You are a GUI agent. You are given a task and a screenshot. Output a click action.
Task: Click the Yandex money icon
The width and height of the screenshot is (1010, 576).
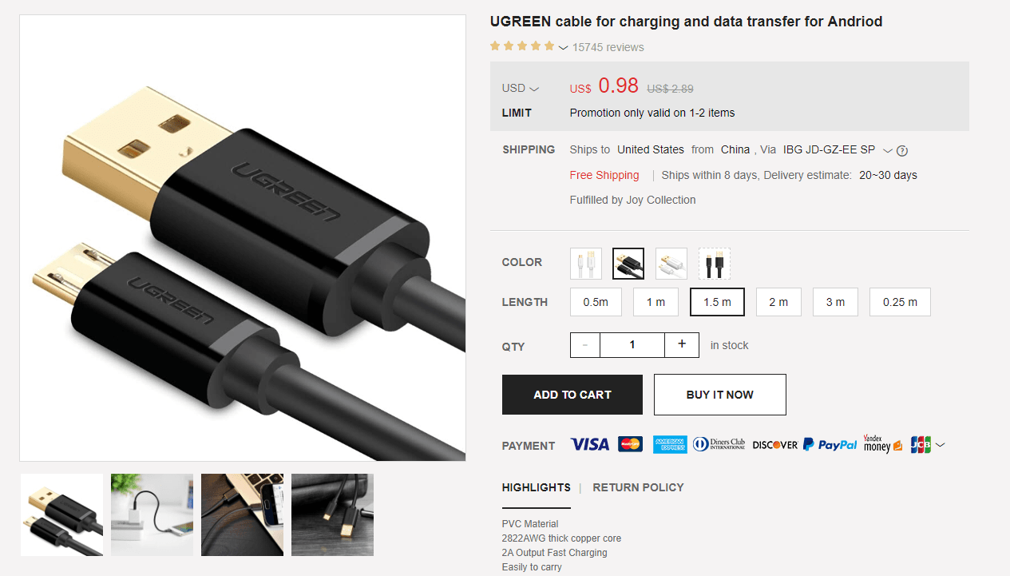click(x=883, y=444)
